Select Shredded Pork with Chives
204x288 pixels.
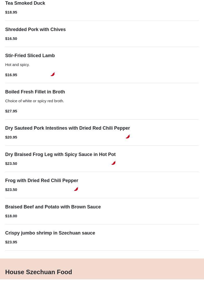click(x=35, y=29)
